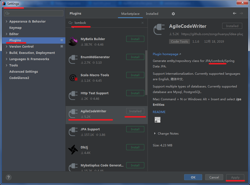Navigate back with the left arrow
Viewport: 250px width, 185px height.
(234, 13)
